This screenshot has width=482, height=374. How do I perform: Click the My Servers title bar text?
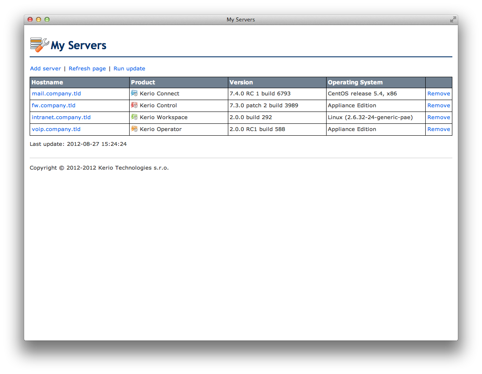point(241,20)
